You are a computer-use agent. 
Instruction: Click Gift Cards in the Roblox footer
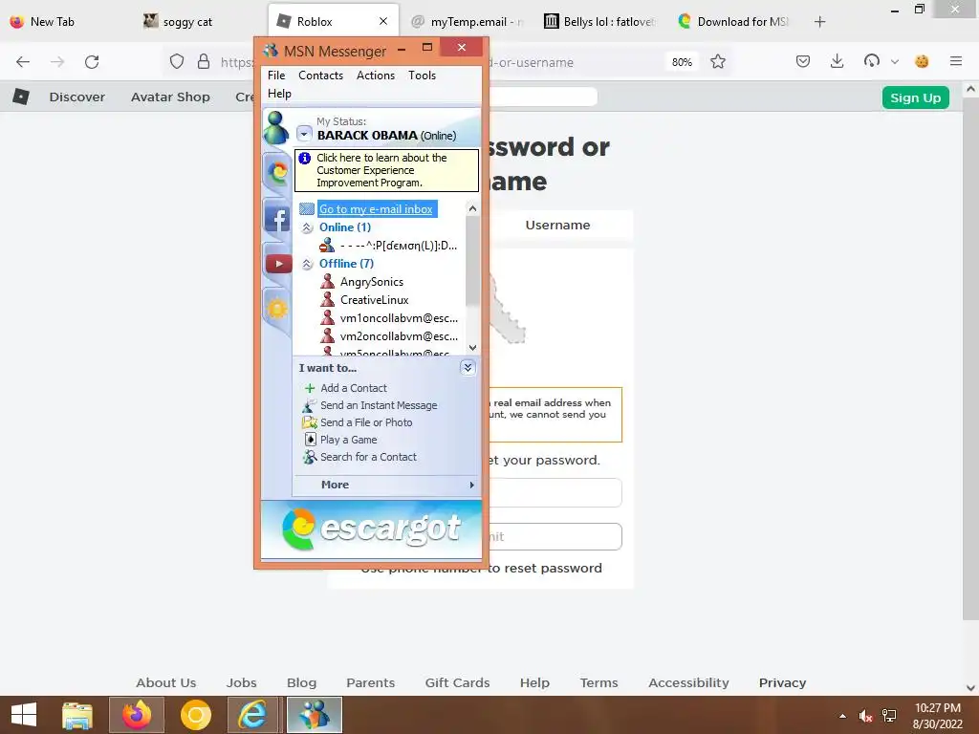[x=457, y=682]
